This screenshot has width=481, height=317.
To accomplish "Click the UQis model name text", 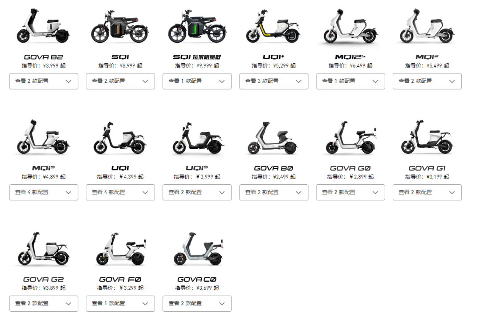I will click(197, 168).
